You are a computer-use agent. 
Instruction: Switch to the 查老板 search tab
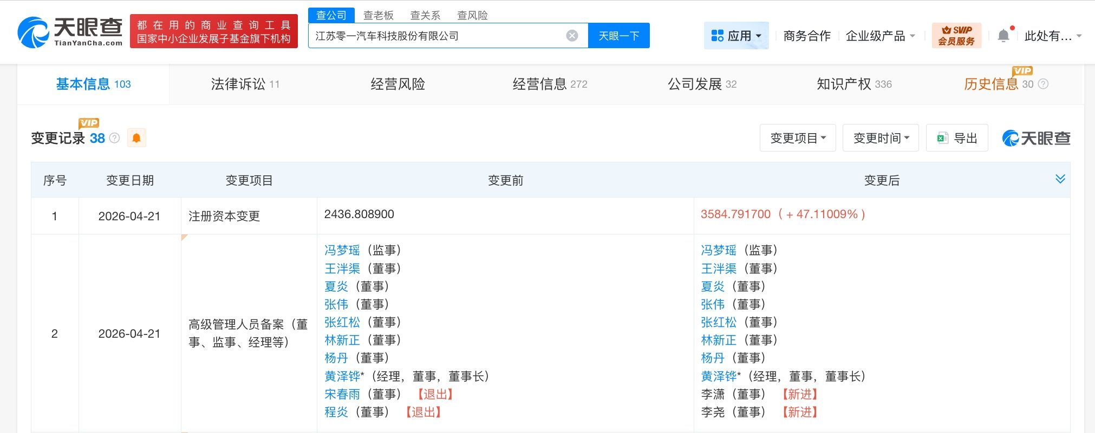point(379,15)
